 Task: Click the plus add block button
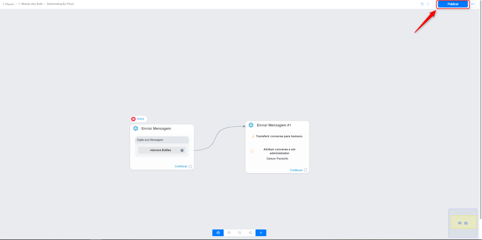[261, 233]
